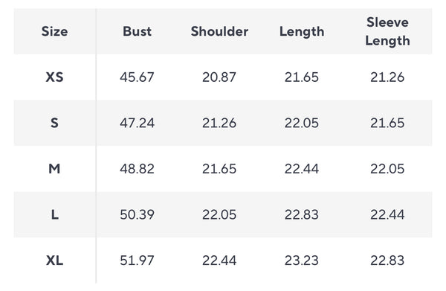
Task: Click the Length column header
Action: tap(302, 32)
